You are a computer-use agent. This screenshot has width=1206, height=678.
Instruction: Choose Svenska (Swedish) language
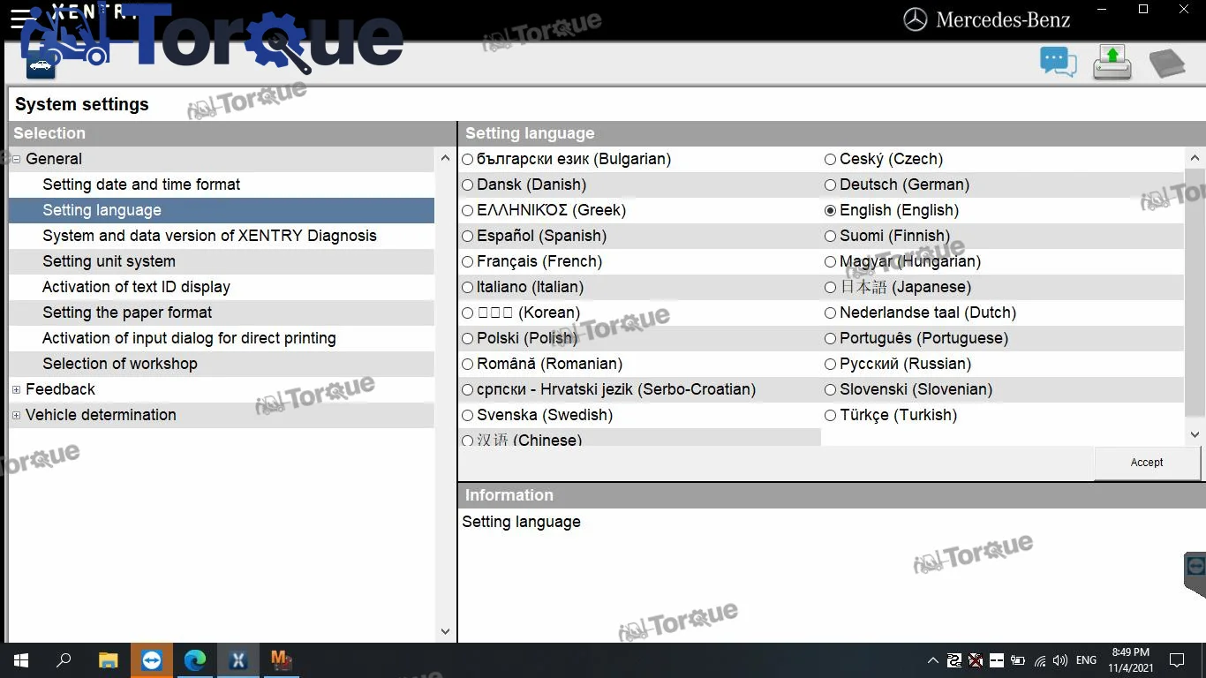click(468, 416)
